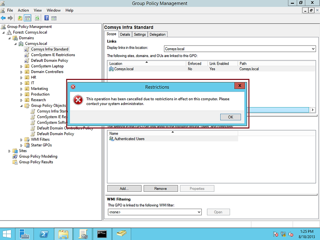Viewport: 320px width, 240px height.
Task: Click OK in the Restrictions dialog
Action: click(231, 117)
